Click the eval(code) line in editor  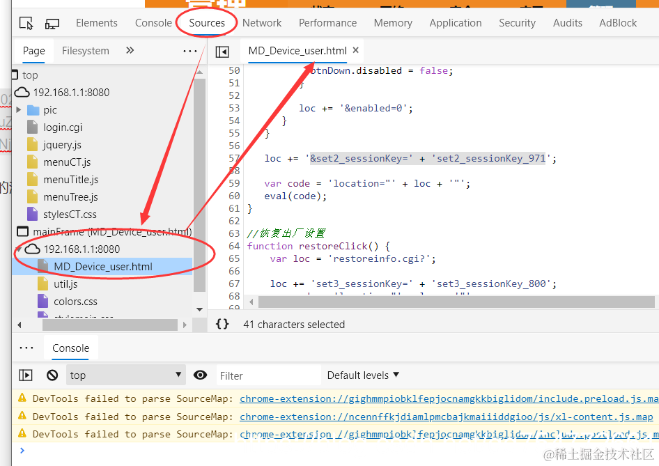[x=295, y=196]
